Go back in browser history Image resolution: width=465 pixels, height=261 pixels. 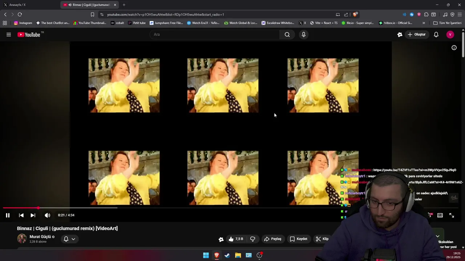coord(5,14)
